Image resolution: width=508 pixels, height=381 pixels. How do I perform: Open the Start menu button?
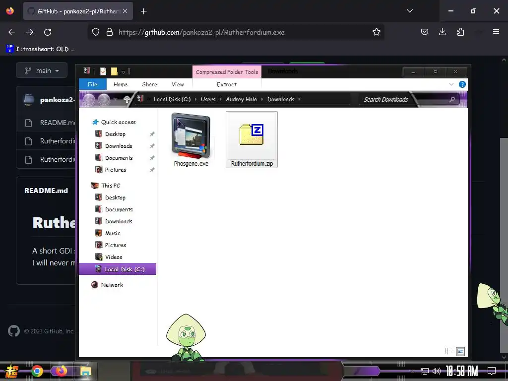pyautogui.click(x=11, y=371)
